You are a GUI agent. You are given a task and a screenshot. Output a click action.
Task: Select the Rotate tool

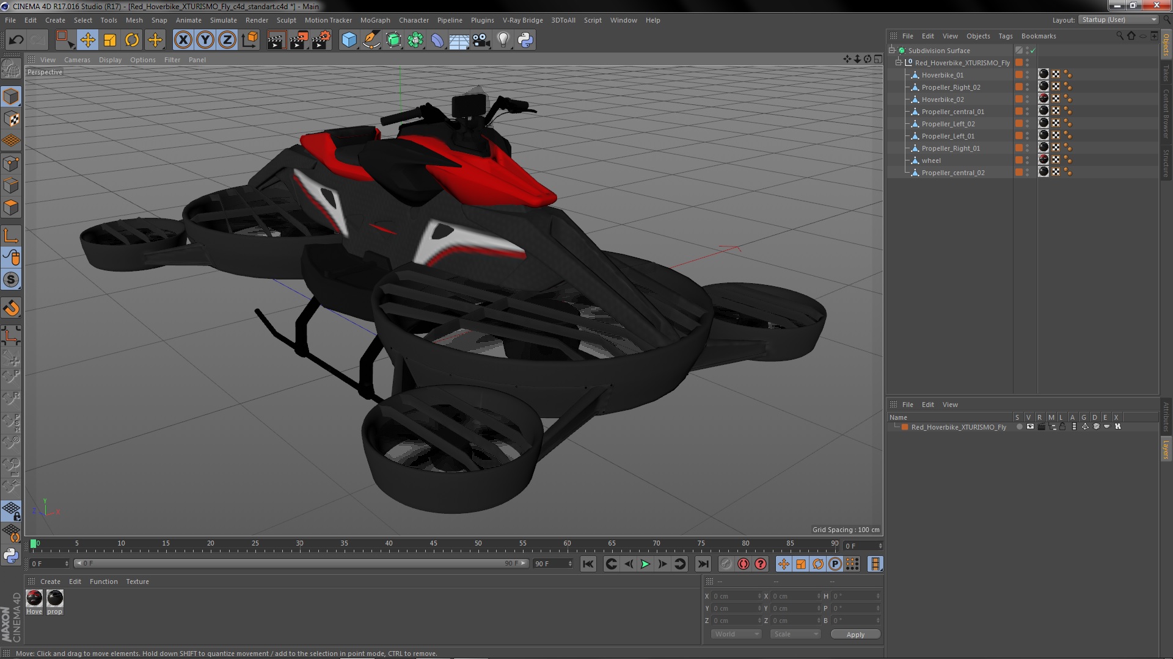[x=132, y=40]
